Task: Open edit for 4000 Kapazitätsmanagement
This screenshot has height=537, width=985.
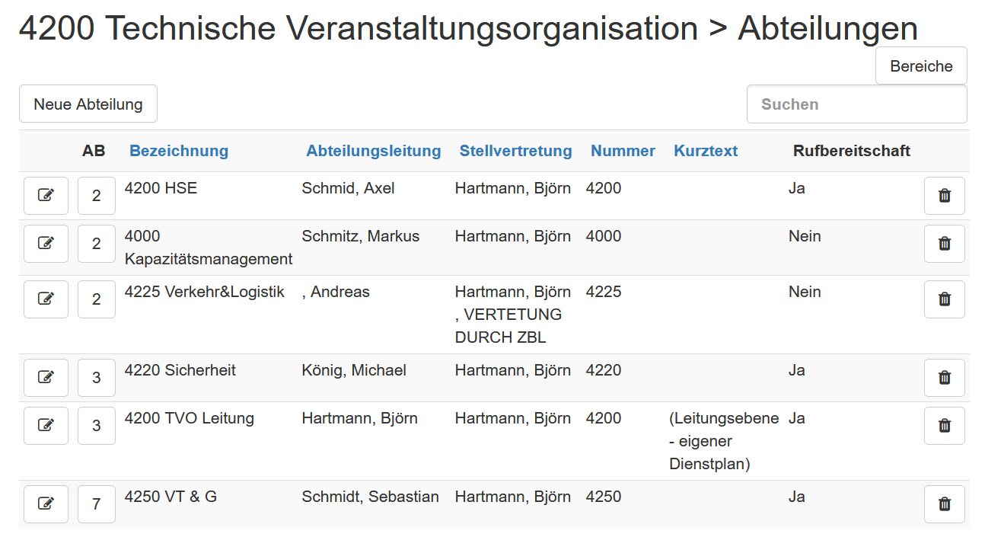Action: [46, 243]
